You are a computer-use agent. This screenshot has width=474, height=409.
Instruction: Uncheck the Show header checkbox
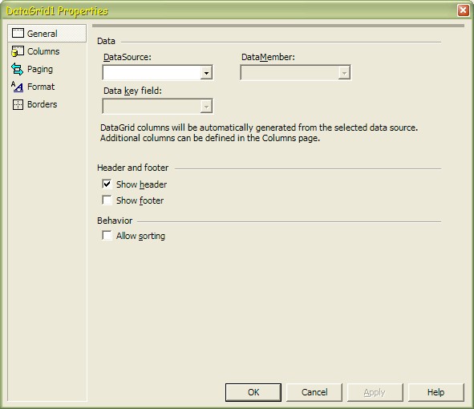coord(107,184)
